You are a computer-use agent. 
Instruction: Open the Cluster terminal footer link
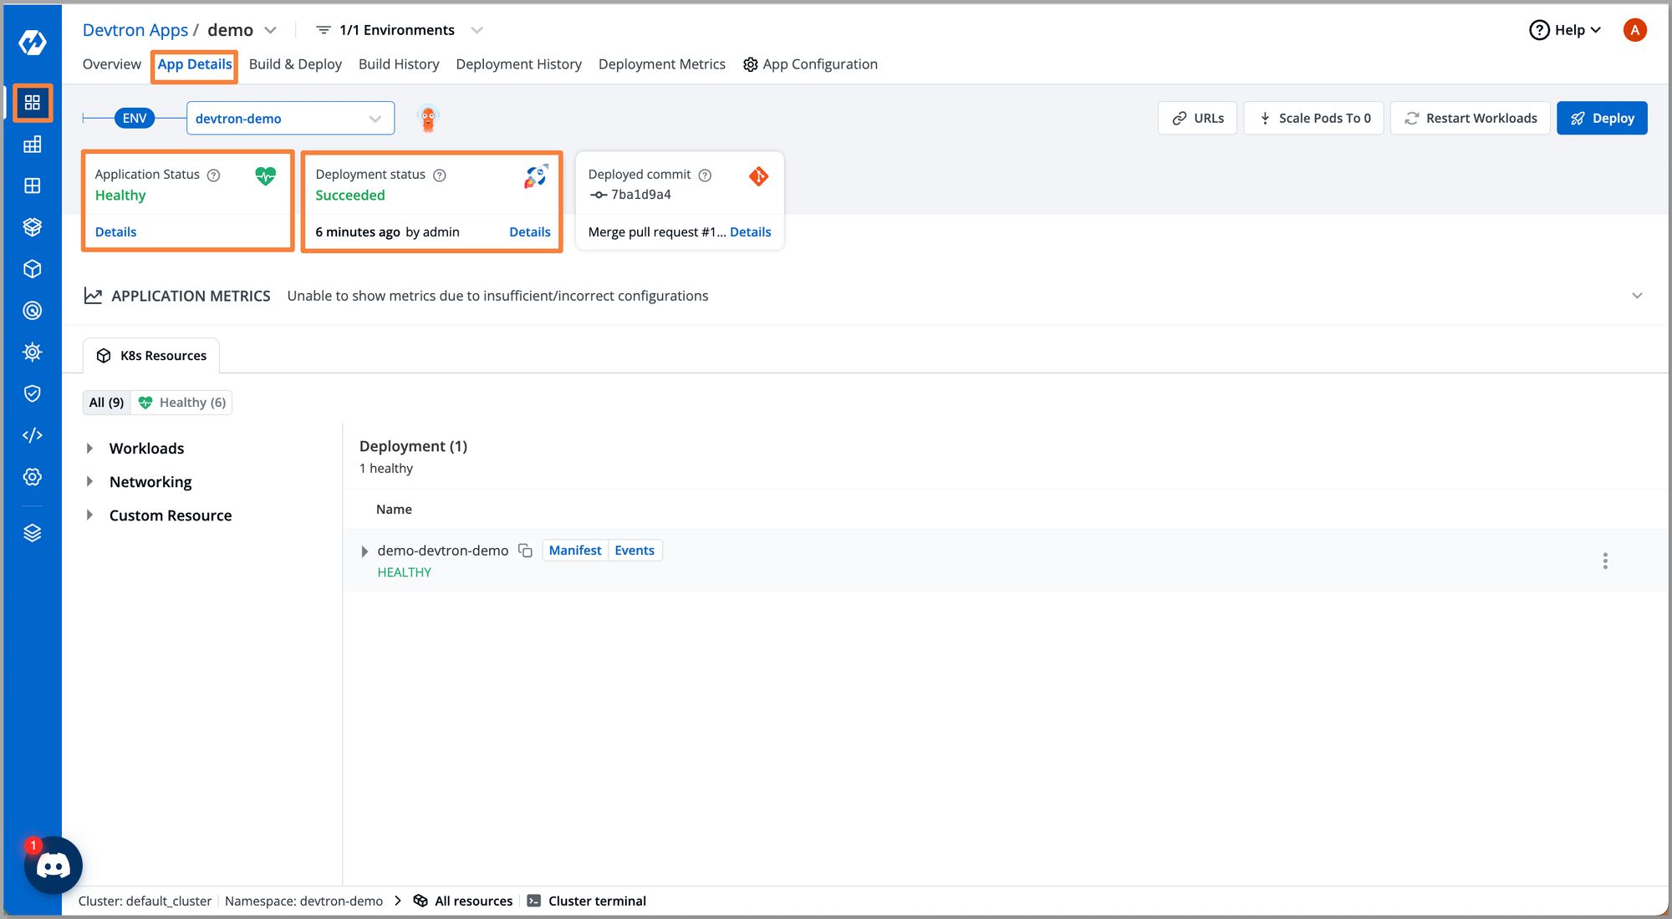coord(587,901)
